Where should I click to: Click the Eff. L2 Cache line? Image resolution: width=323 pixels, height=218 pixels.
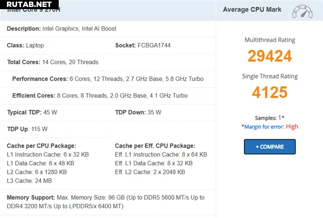pos(150,172)
